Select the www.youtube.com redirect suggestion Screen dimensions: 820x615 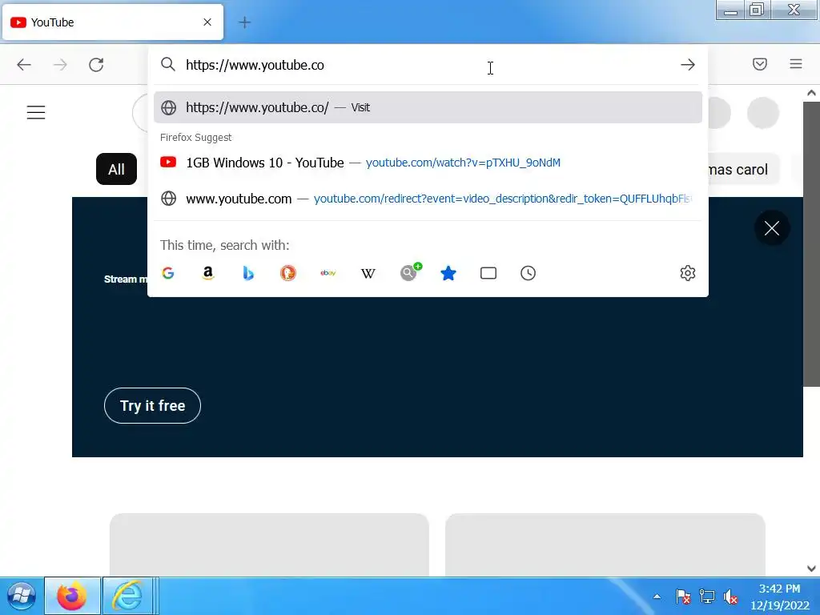(x=428, y=199)
